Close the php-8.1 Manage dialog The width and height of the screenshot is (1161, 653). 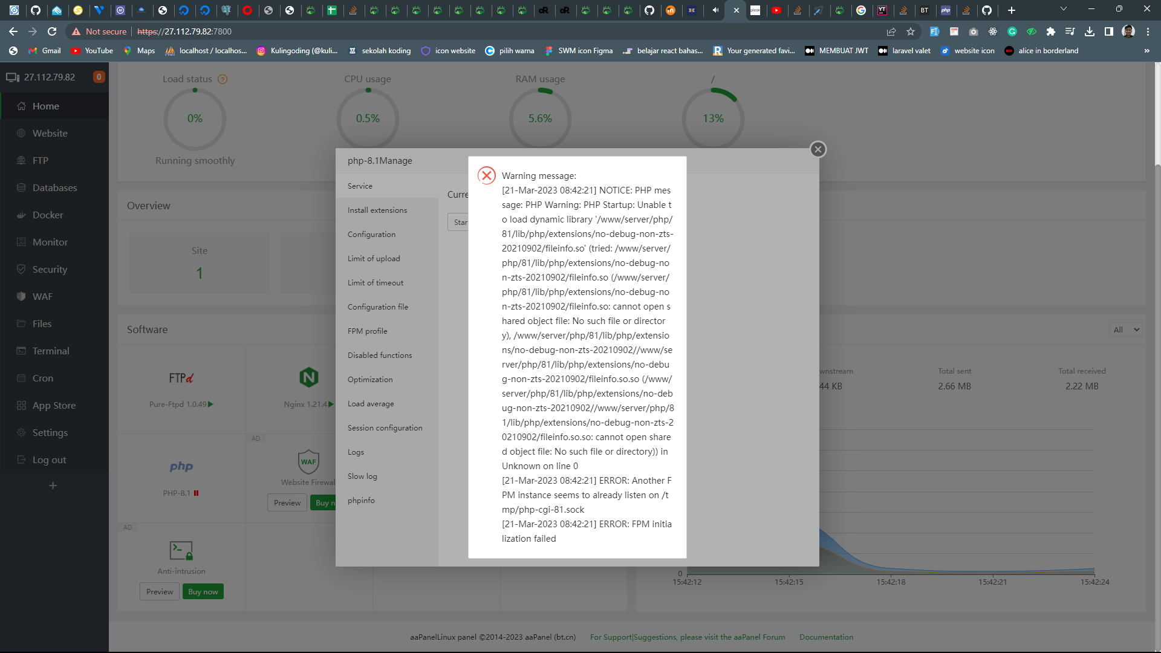pos(818,149)
